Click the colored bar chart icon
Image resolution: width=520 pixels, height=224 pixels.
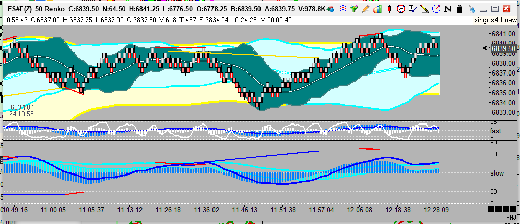point(377,9)
